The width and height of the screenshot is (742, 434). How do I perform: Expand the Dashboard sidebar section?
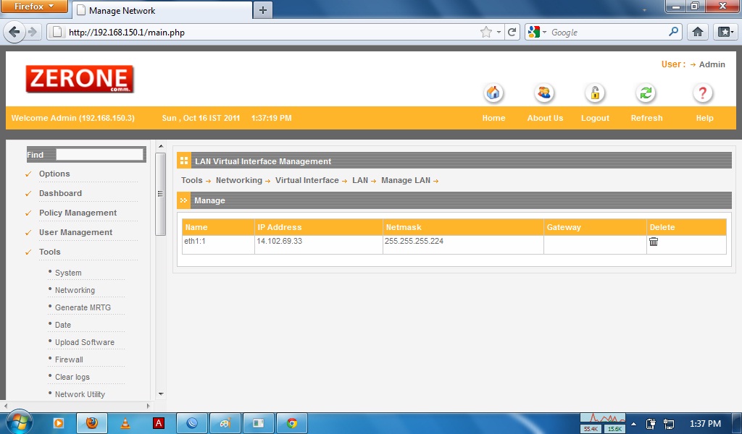tap(60, 193)
